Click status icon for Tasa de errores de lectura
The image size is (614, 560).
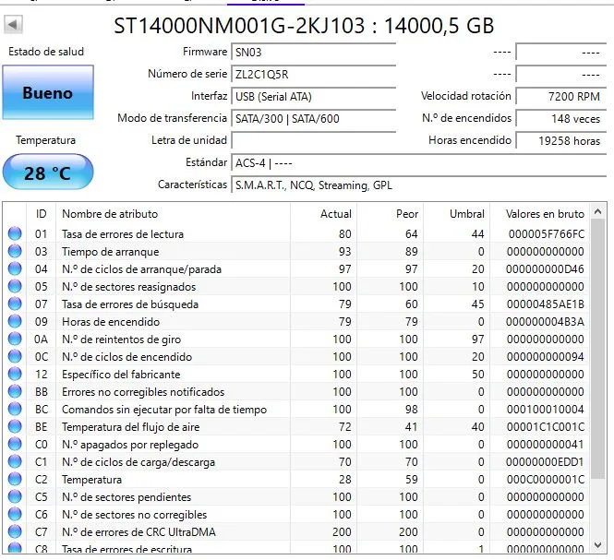pos(15,233)
